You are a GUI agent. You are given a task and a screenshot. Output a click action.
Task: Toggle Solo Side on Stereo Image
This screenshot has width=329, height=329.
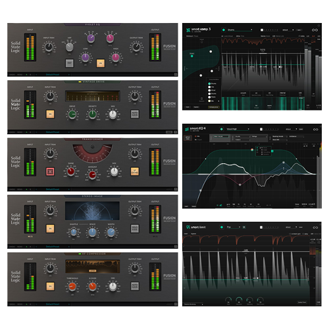pyautogui.click(x=135, y=229)
